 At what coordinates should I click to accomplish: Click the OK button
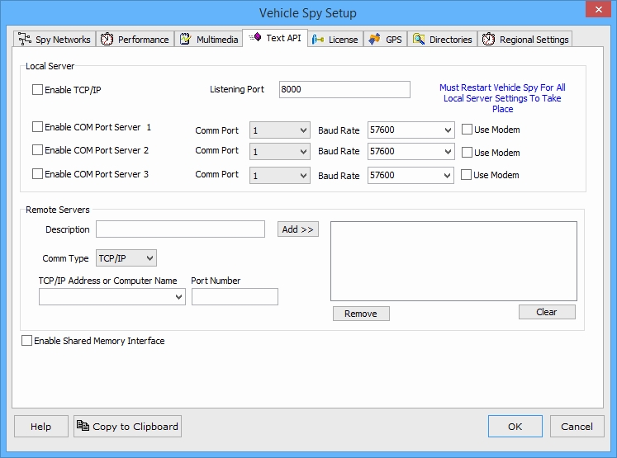(x=515, y=427)
